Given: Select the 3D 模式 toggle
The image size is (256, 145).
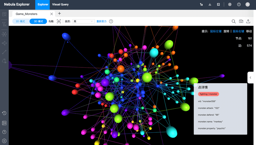Looking at the screenshot, I should (x=38, y=21).
